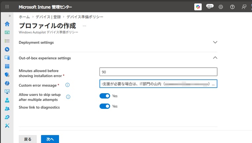Toggle Allow users to skip setup switch
The image size is (252, 143).
pyautogui.click(x=105, y=96)
